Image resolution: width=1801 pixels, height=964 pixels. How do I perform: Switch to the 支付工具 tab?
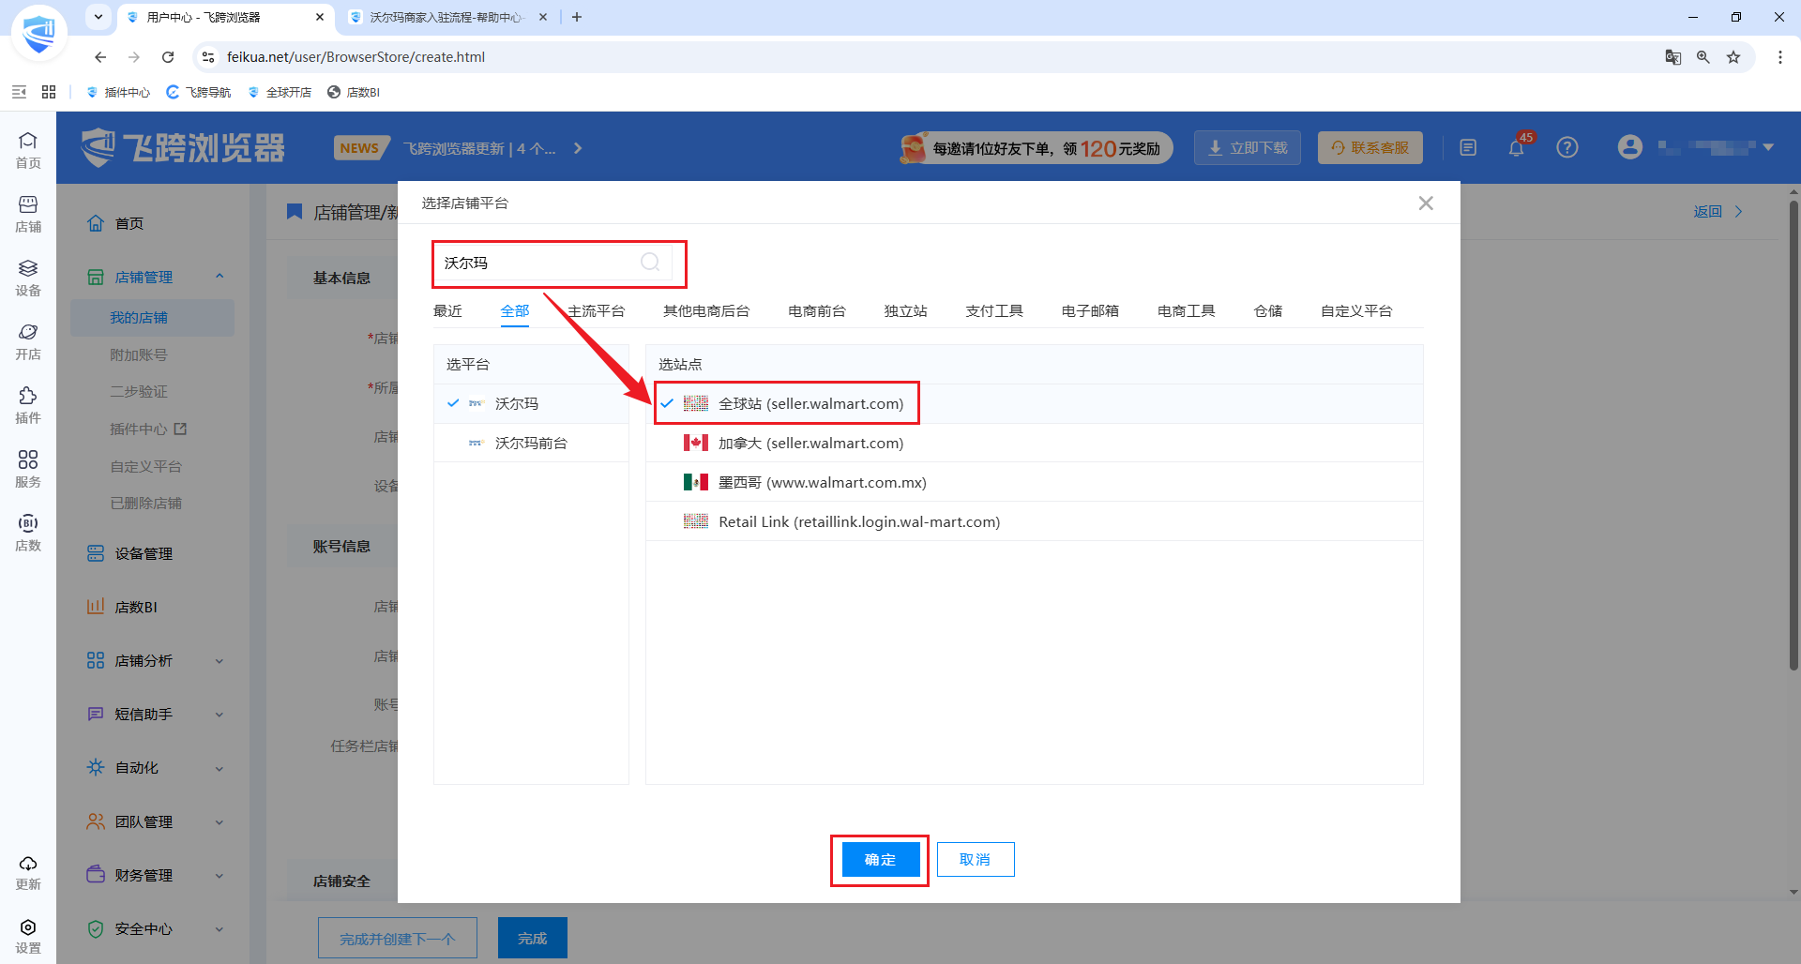(994, 310)
